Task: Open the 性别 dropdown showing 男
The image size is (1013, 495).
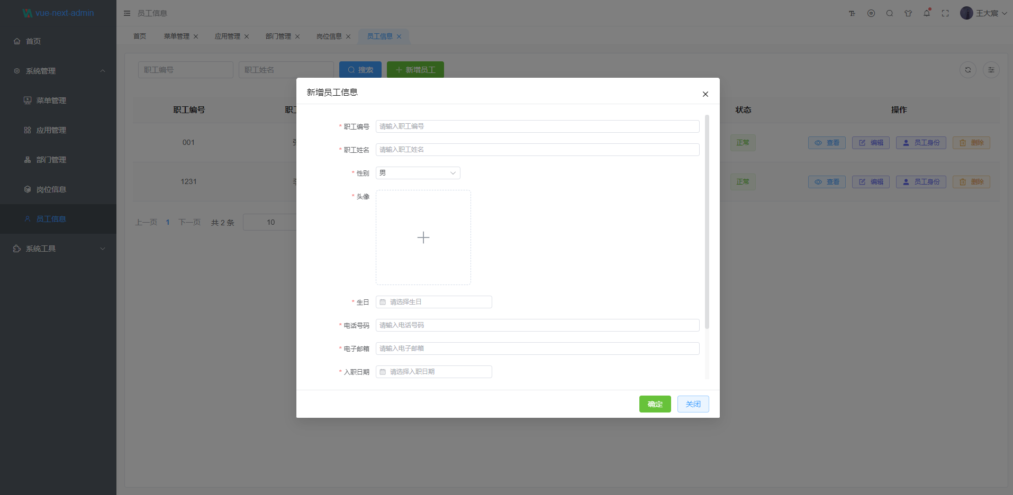Action: tap(418, 173)
